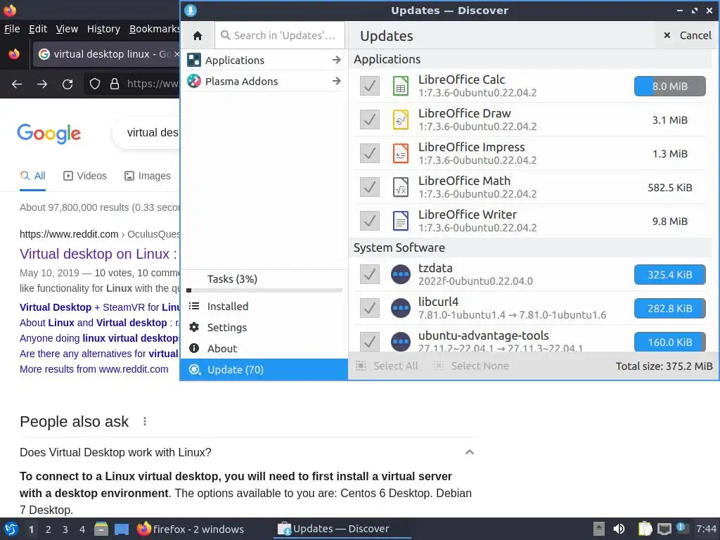Image resolution: width=720 pixels, height=540 pixels.
Task: Select the Google All results tab
Action: [x=32, y=176]
